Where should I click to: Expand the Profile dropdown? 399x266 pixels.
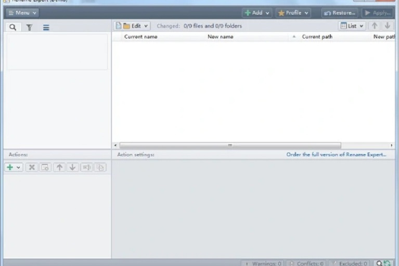(x=293, y=12)
